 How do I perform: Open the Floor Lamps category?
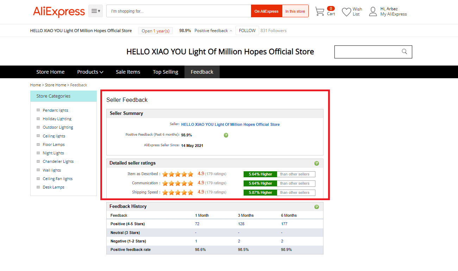click(54, 144)
